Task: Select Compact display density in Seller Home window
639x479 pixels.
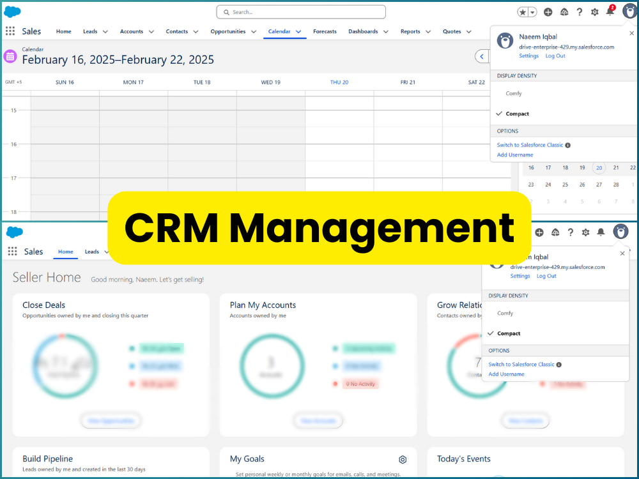Action: pyautogui.click(x=509, y=333)
